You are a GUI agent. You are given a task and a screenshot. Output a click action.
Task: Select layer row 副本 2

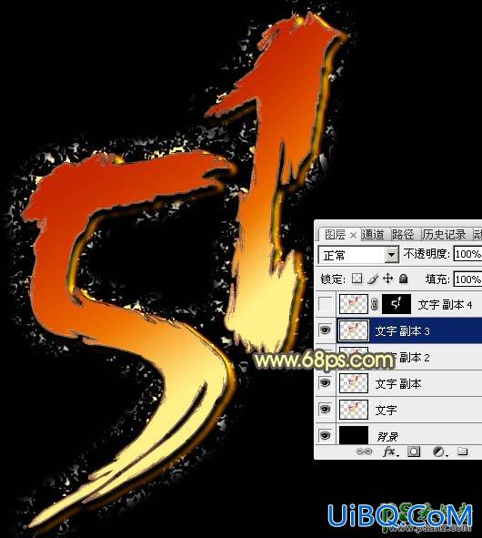(x=398, y=357)
